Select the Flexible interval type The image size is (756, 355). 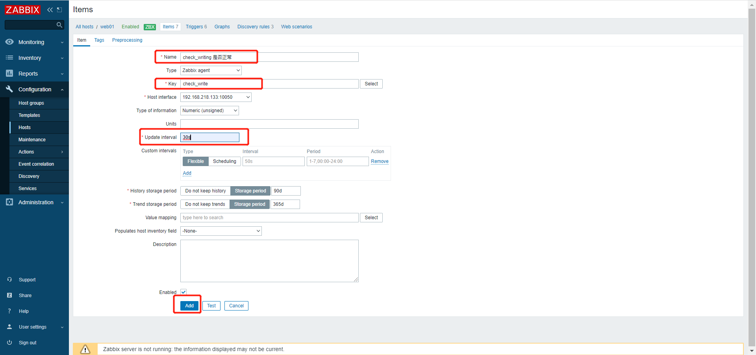click(196, 161)
